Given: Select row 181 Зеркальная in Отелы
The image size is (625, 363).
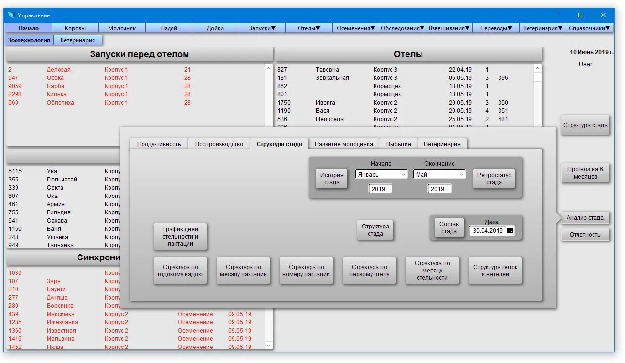Looking at the screenshot, I should (404, 78).
